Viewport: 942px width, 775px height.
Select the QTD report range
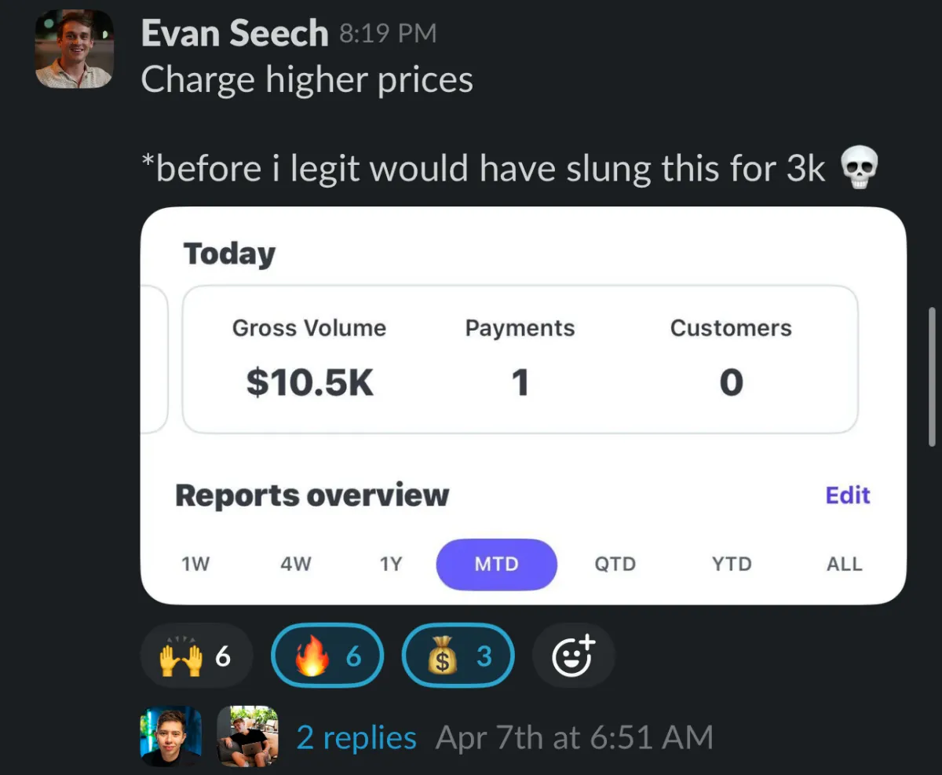click(615, 564)
